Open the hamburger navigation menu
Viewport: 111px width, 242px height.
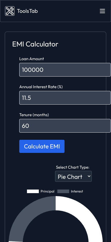[102, 11]
